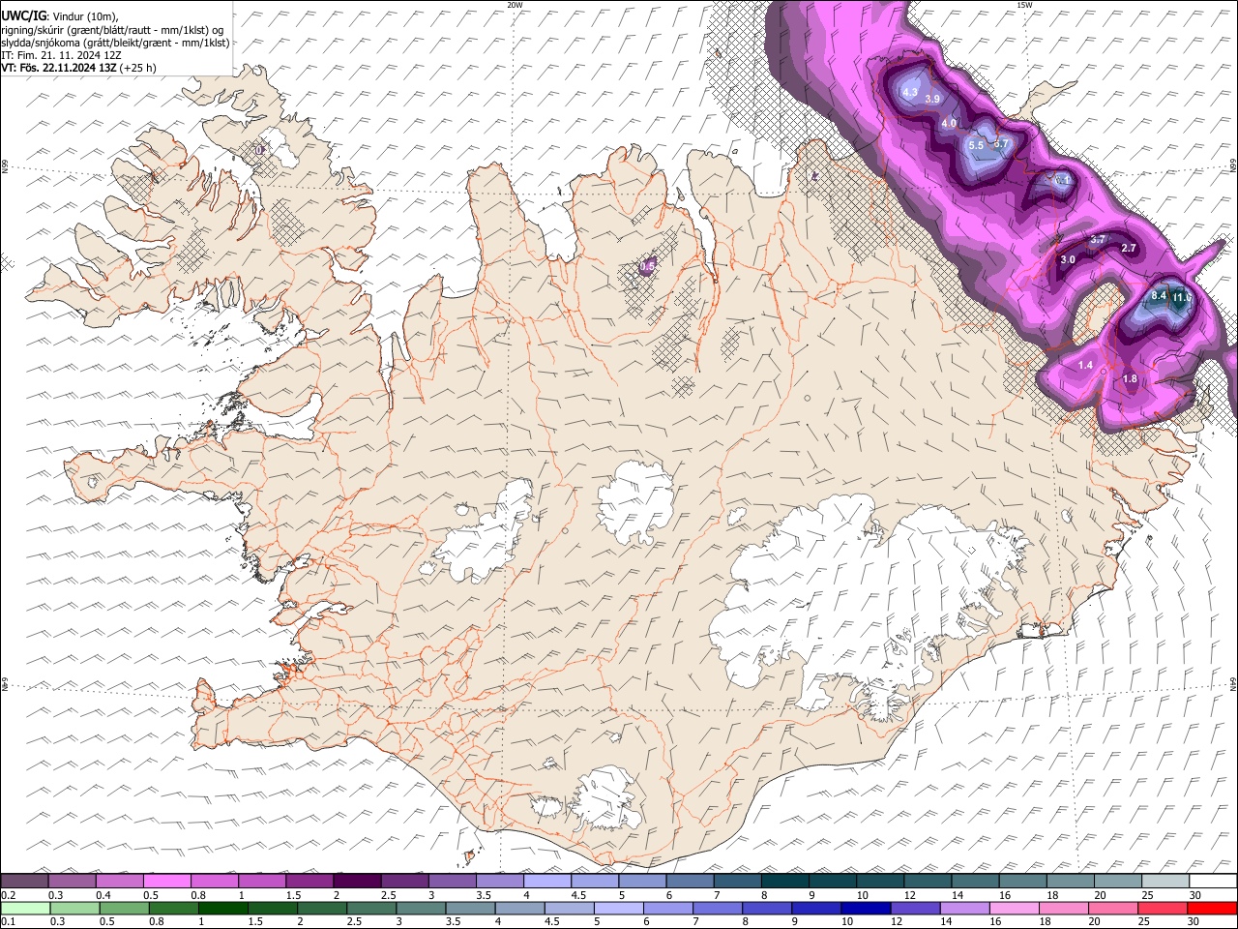
Task: Select the purple 12–14 rain legend swatch
Action: tap(916, 908)
